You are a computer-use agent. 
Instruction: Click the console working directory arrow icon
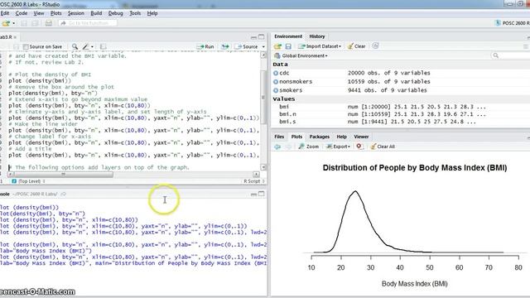pyautogui.click(x=63, y=195)
